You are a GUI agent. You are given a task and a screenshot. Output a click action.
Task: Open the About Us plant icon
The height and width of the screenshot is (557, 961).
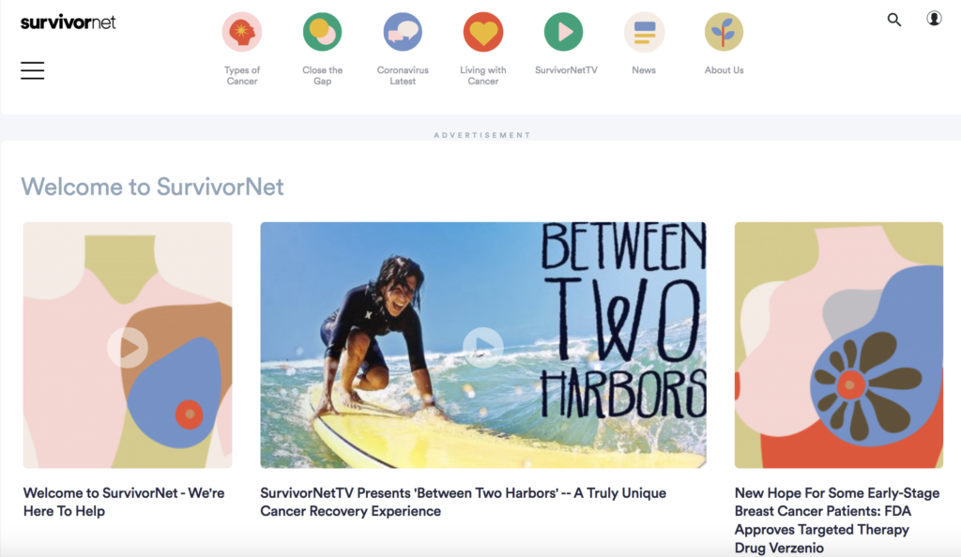pos(724,32)
